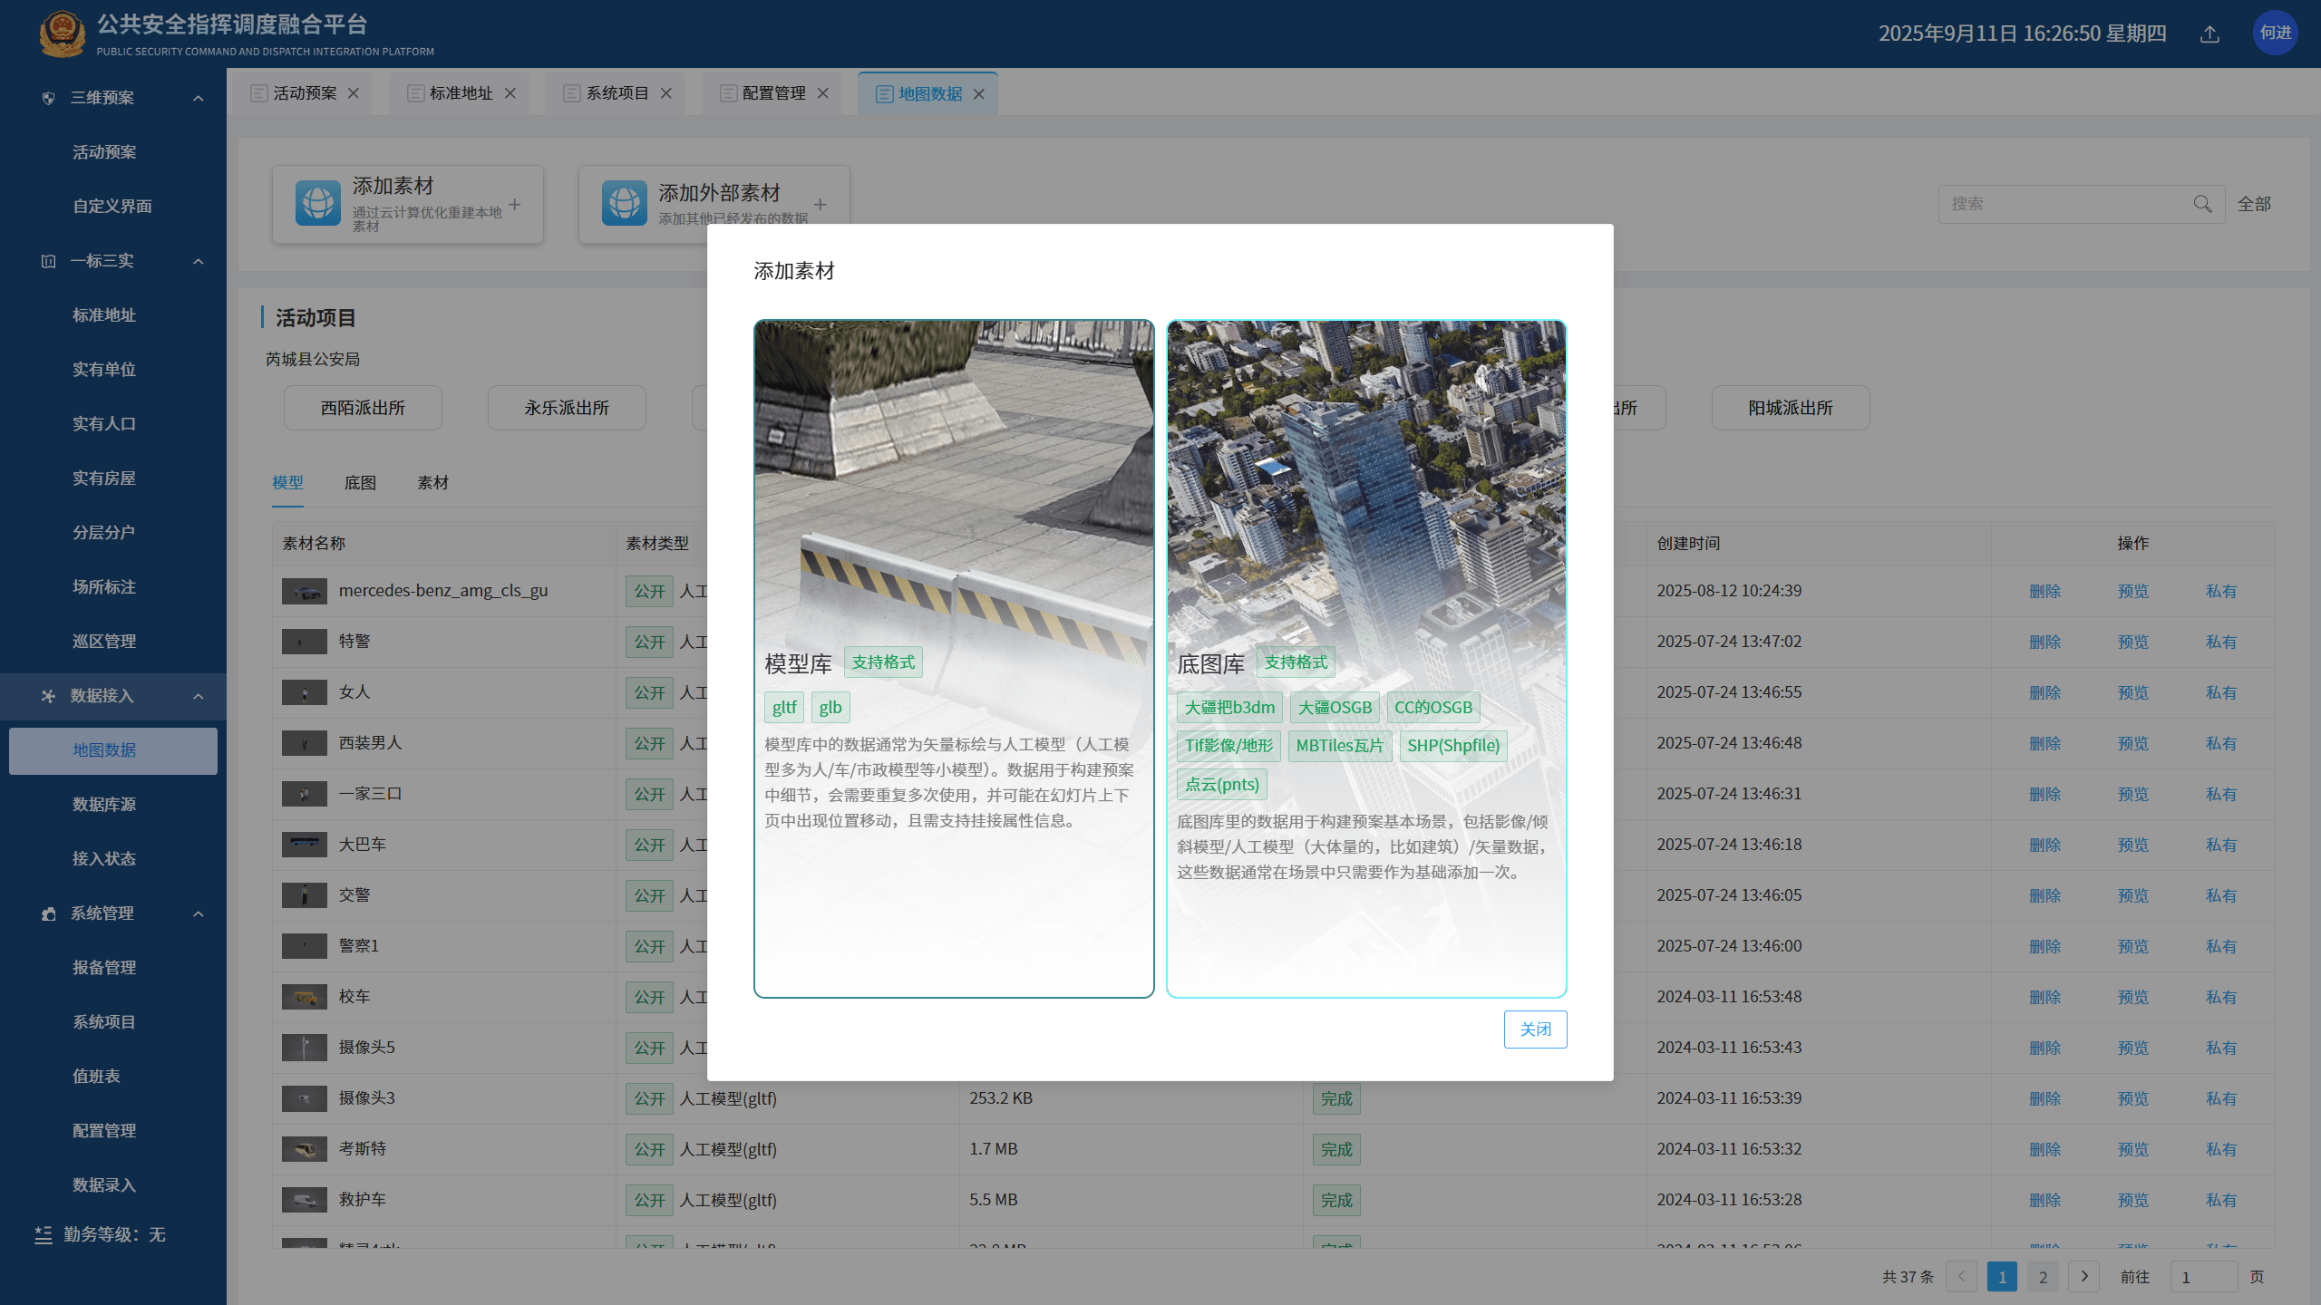Click 预览 for the 特警 row
This screenshot has width=2321, height=1305.
2132,642
